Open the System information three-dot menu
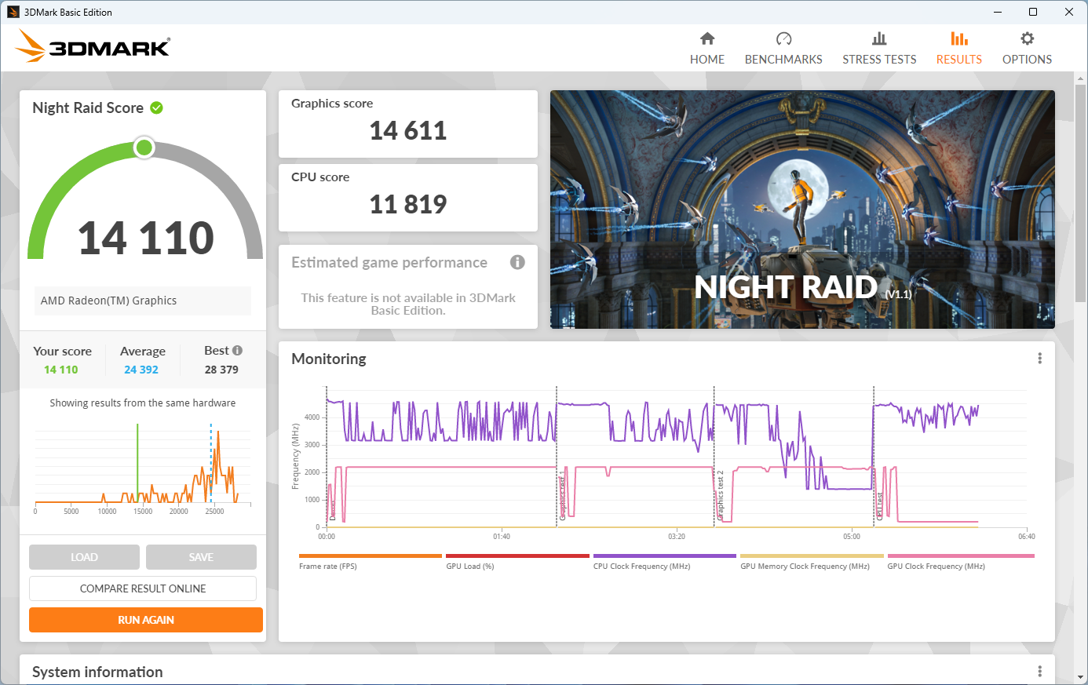The height and width of the screenshot is (685, 1088). click(1039, 672)
